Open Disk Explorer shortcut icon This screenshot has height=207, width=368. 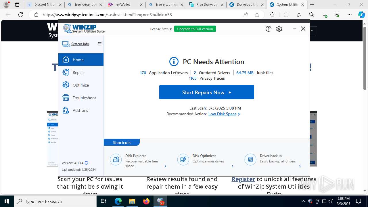pos(116,159)
